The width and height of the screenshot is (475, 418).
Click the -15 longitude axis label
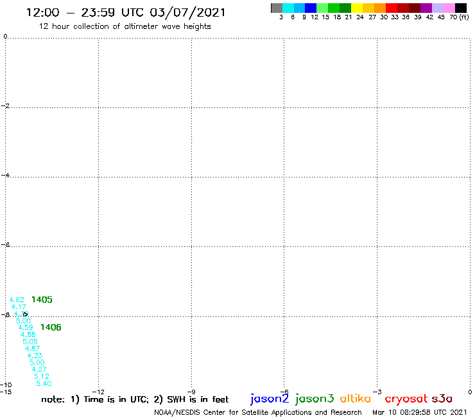(x=6, y=392)
